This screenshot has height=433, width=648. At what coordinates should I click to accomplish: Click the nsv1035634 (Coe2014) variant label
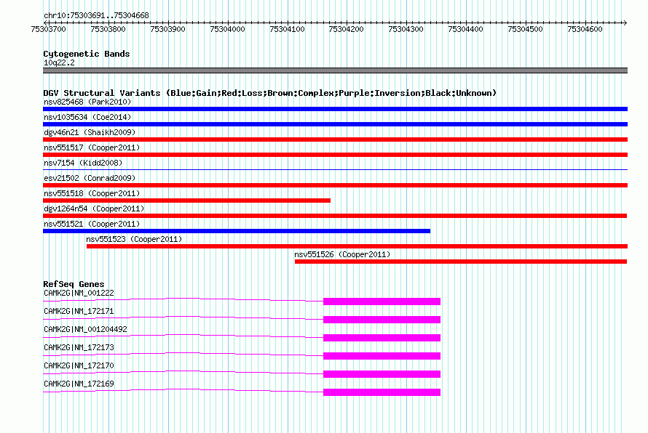click(x=87, y=117)
